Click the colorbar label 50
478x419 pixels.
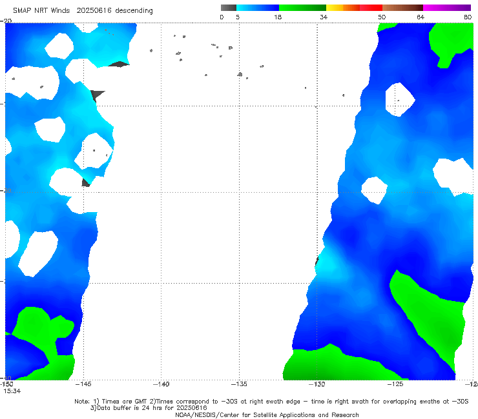(x=382, y=17)
